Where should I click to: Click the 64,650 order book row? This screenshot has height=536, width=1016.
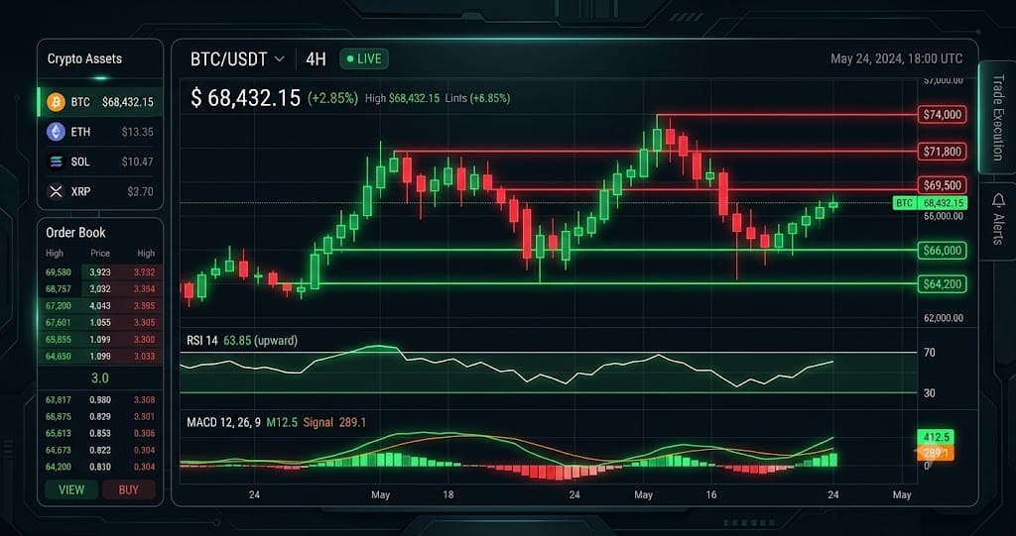(x=100, y=356)
